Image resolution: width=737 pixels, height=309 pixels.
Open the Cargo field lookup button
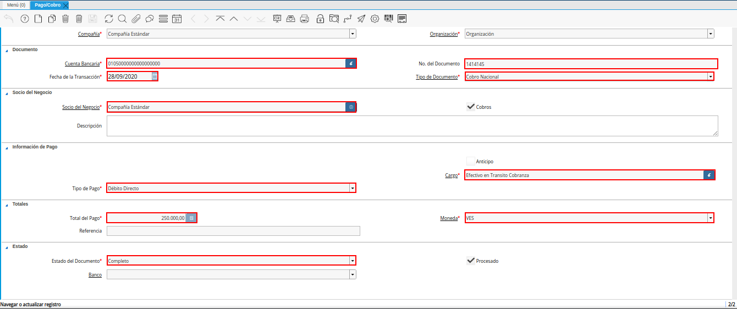709,175
